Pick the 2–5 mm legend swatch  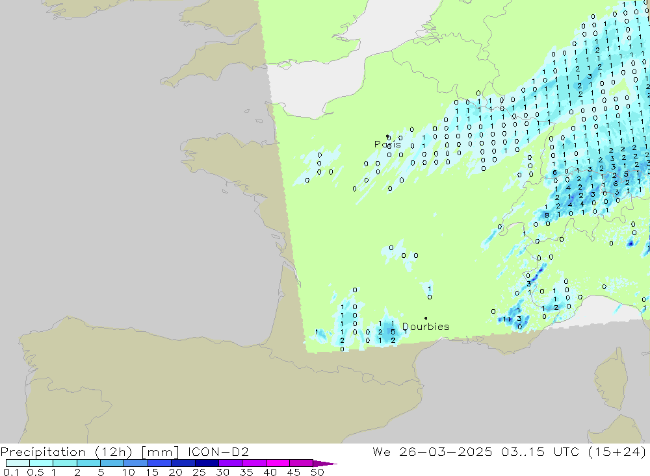coord(88,463)
